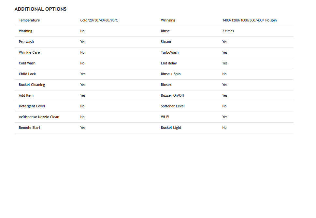Viewport: 316px width, 218px height.
Task: Click the Child Lock label
Action: [x=27, y=74]
